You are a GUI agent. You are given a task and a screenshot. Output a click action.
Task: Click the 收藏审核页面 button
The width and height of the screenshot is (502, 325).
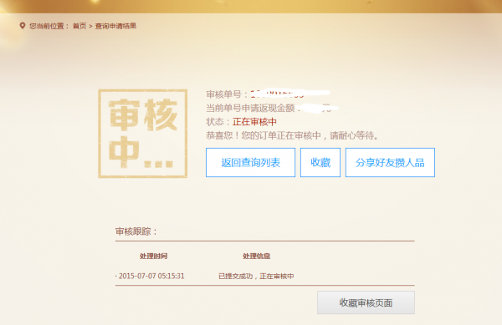coord(366,302)
